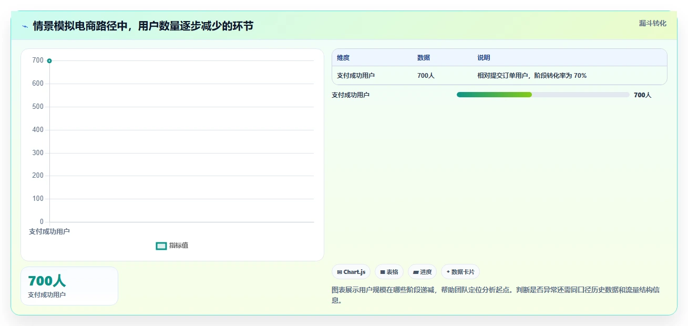Click the 数据 column header
The height and width of the screenshot is (326, 688).
(x=424, y=58)
